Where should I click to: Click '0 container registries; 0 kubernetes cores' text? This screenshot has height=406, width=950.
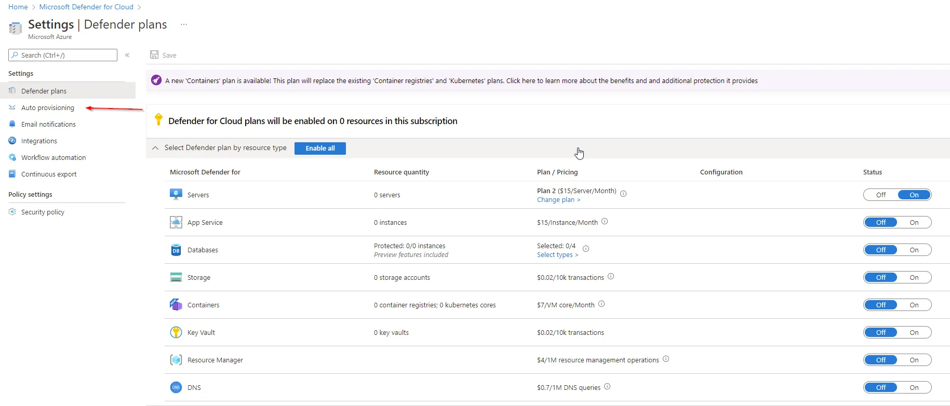click(435, 305)
